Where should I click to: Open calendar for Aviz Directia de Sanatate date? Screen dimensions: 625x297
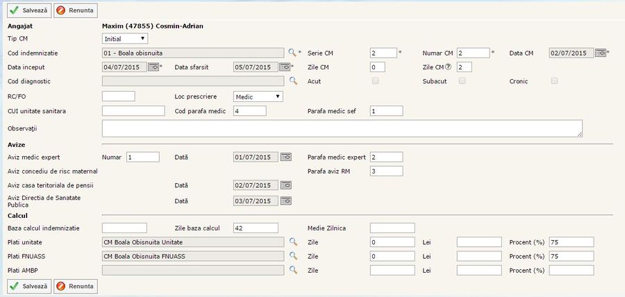point(285,200)
